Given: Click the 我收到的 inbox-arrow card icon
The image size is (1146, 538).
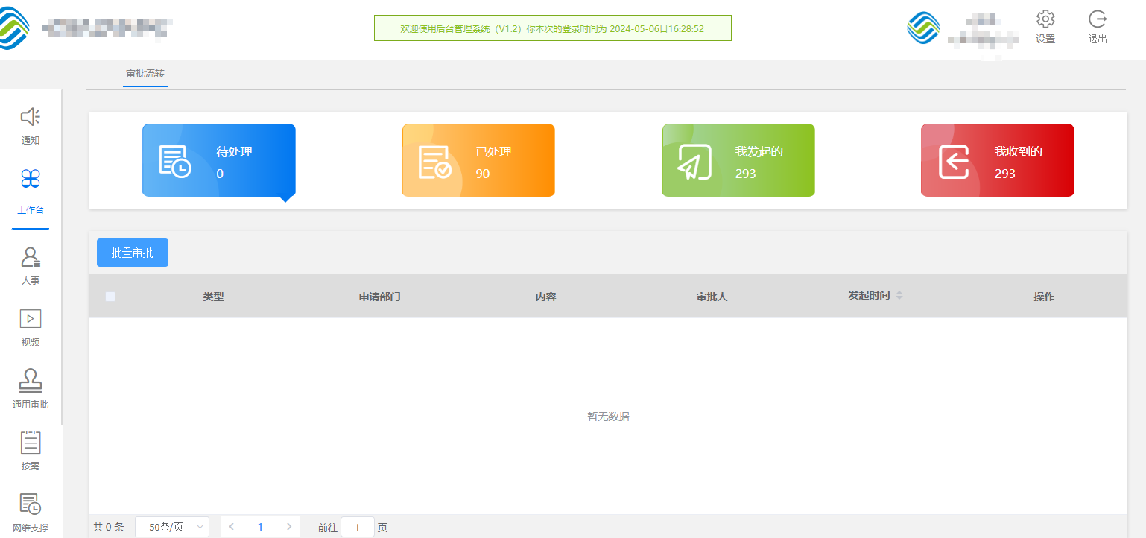Looking at the screenshot, I should click(x=954, y=162).
